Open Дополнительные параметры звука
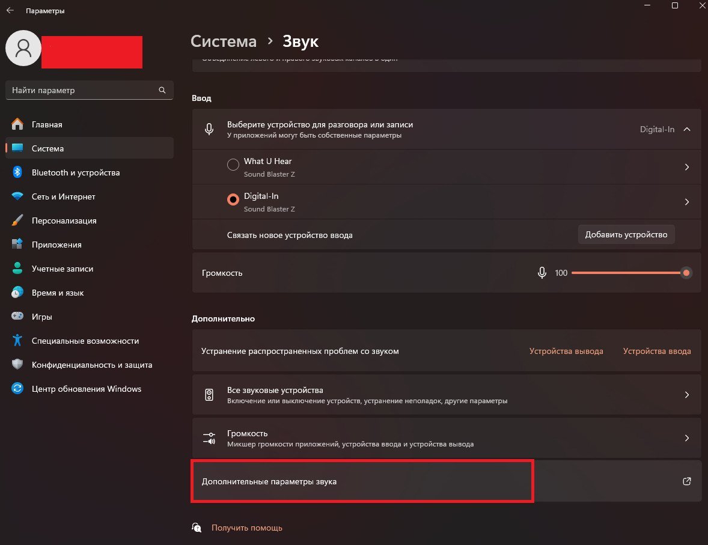708x545 pixels. [447, 481]
